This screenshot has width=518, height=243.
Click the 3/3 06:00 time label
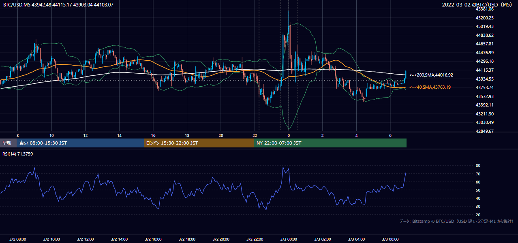click(x=390, y=239)
